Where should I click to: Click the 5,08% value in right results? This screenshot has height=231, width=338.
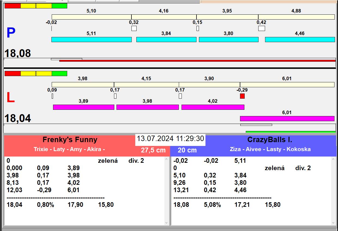tap(213, 205)
